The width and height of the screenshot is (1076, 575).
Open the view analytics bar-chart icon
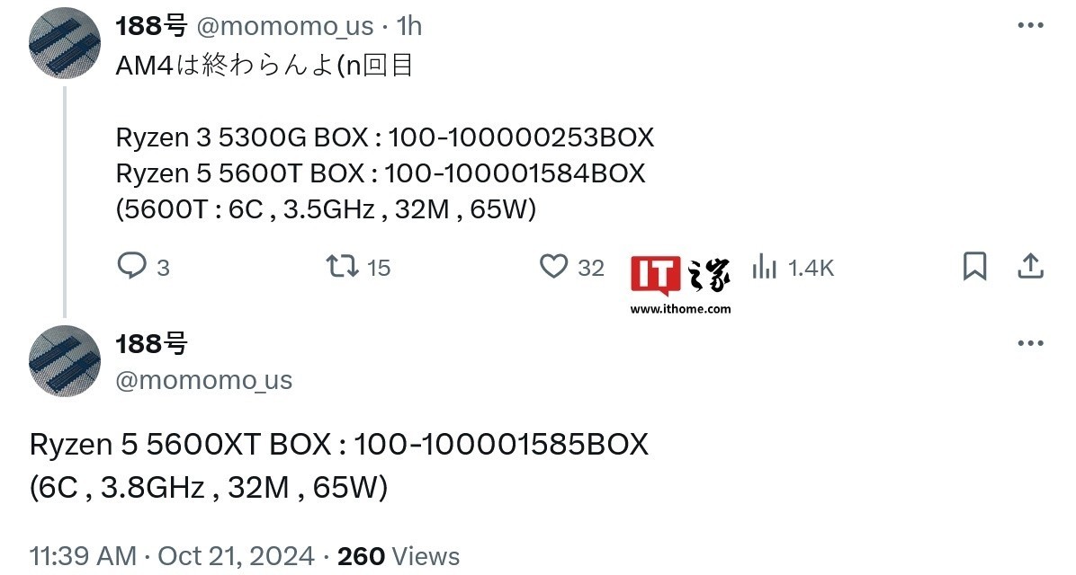(x=764, y=266)
